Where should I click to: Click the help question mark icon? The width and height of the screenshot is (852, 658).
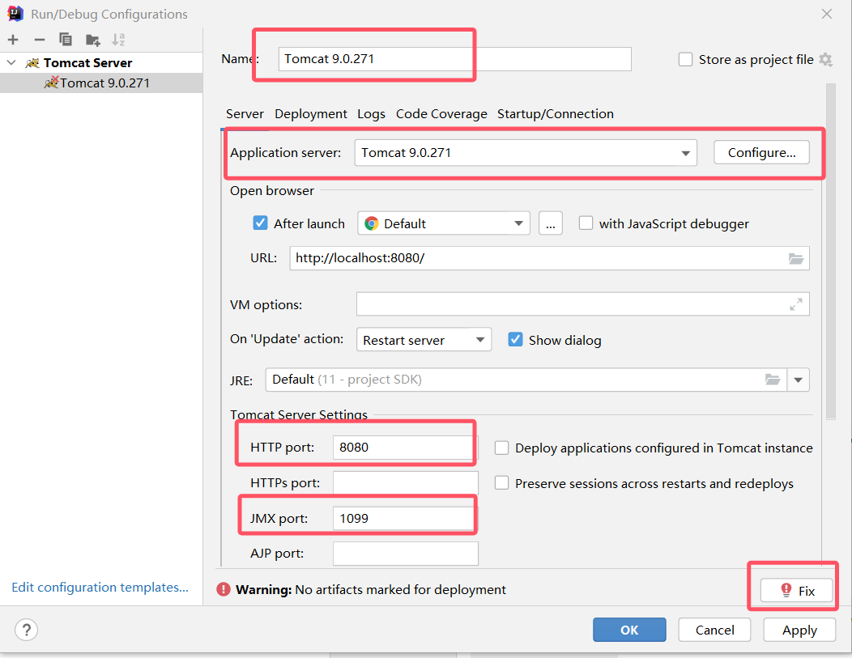point(26,630)
